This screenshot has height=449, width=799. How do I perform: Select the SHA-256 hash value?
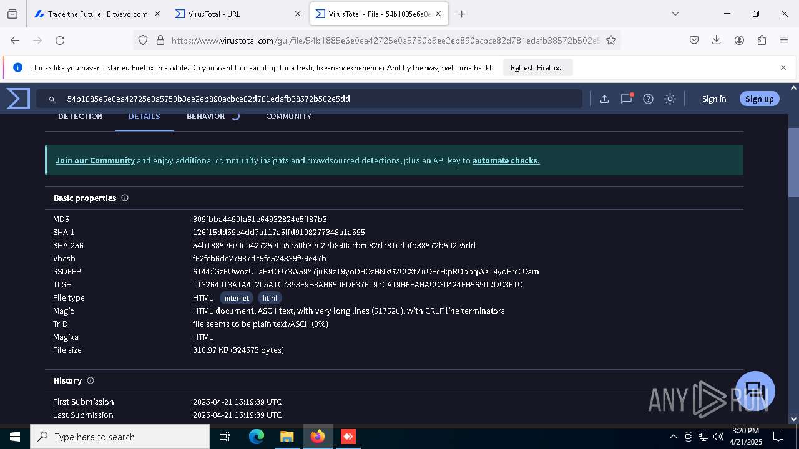[x=334, y=246]
